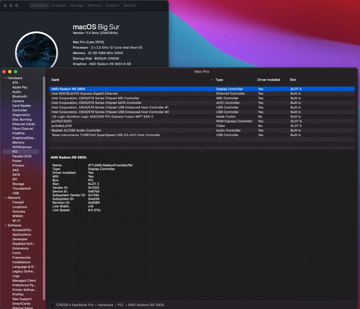Close the System Information window

click(x=4, y=72)
